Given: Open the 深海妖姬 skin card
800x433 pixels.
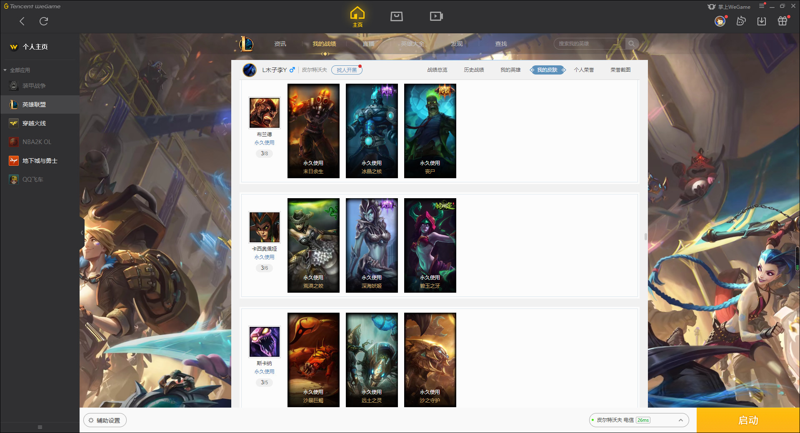Looking at the screenshot, I should tap(372, 245).
